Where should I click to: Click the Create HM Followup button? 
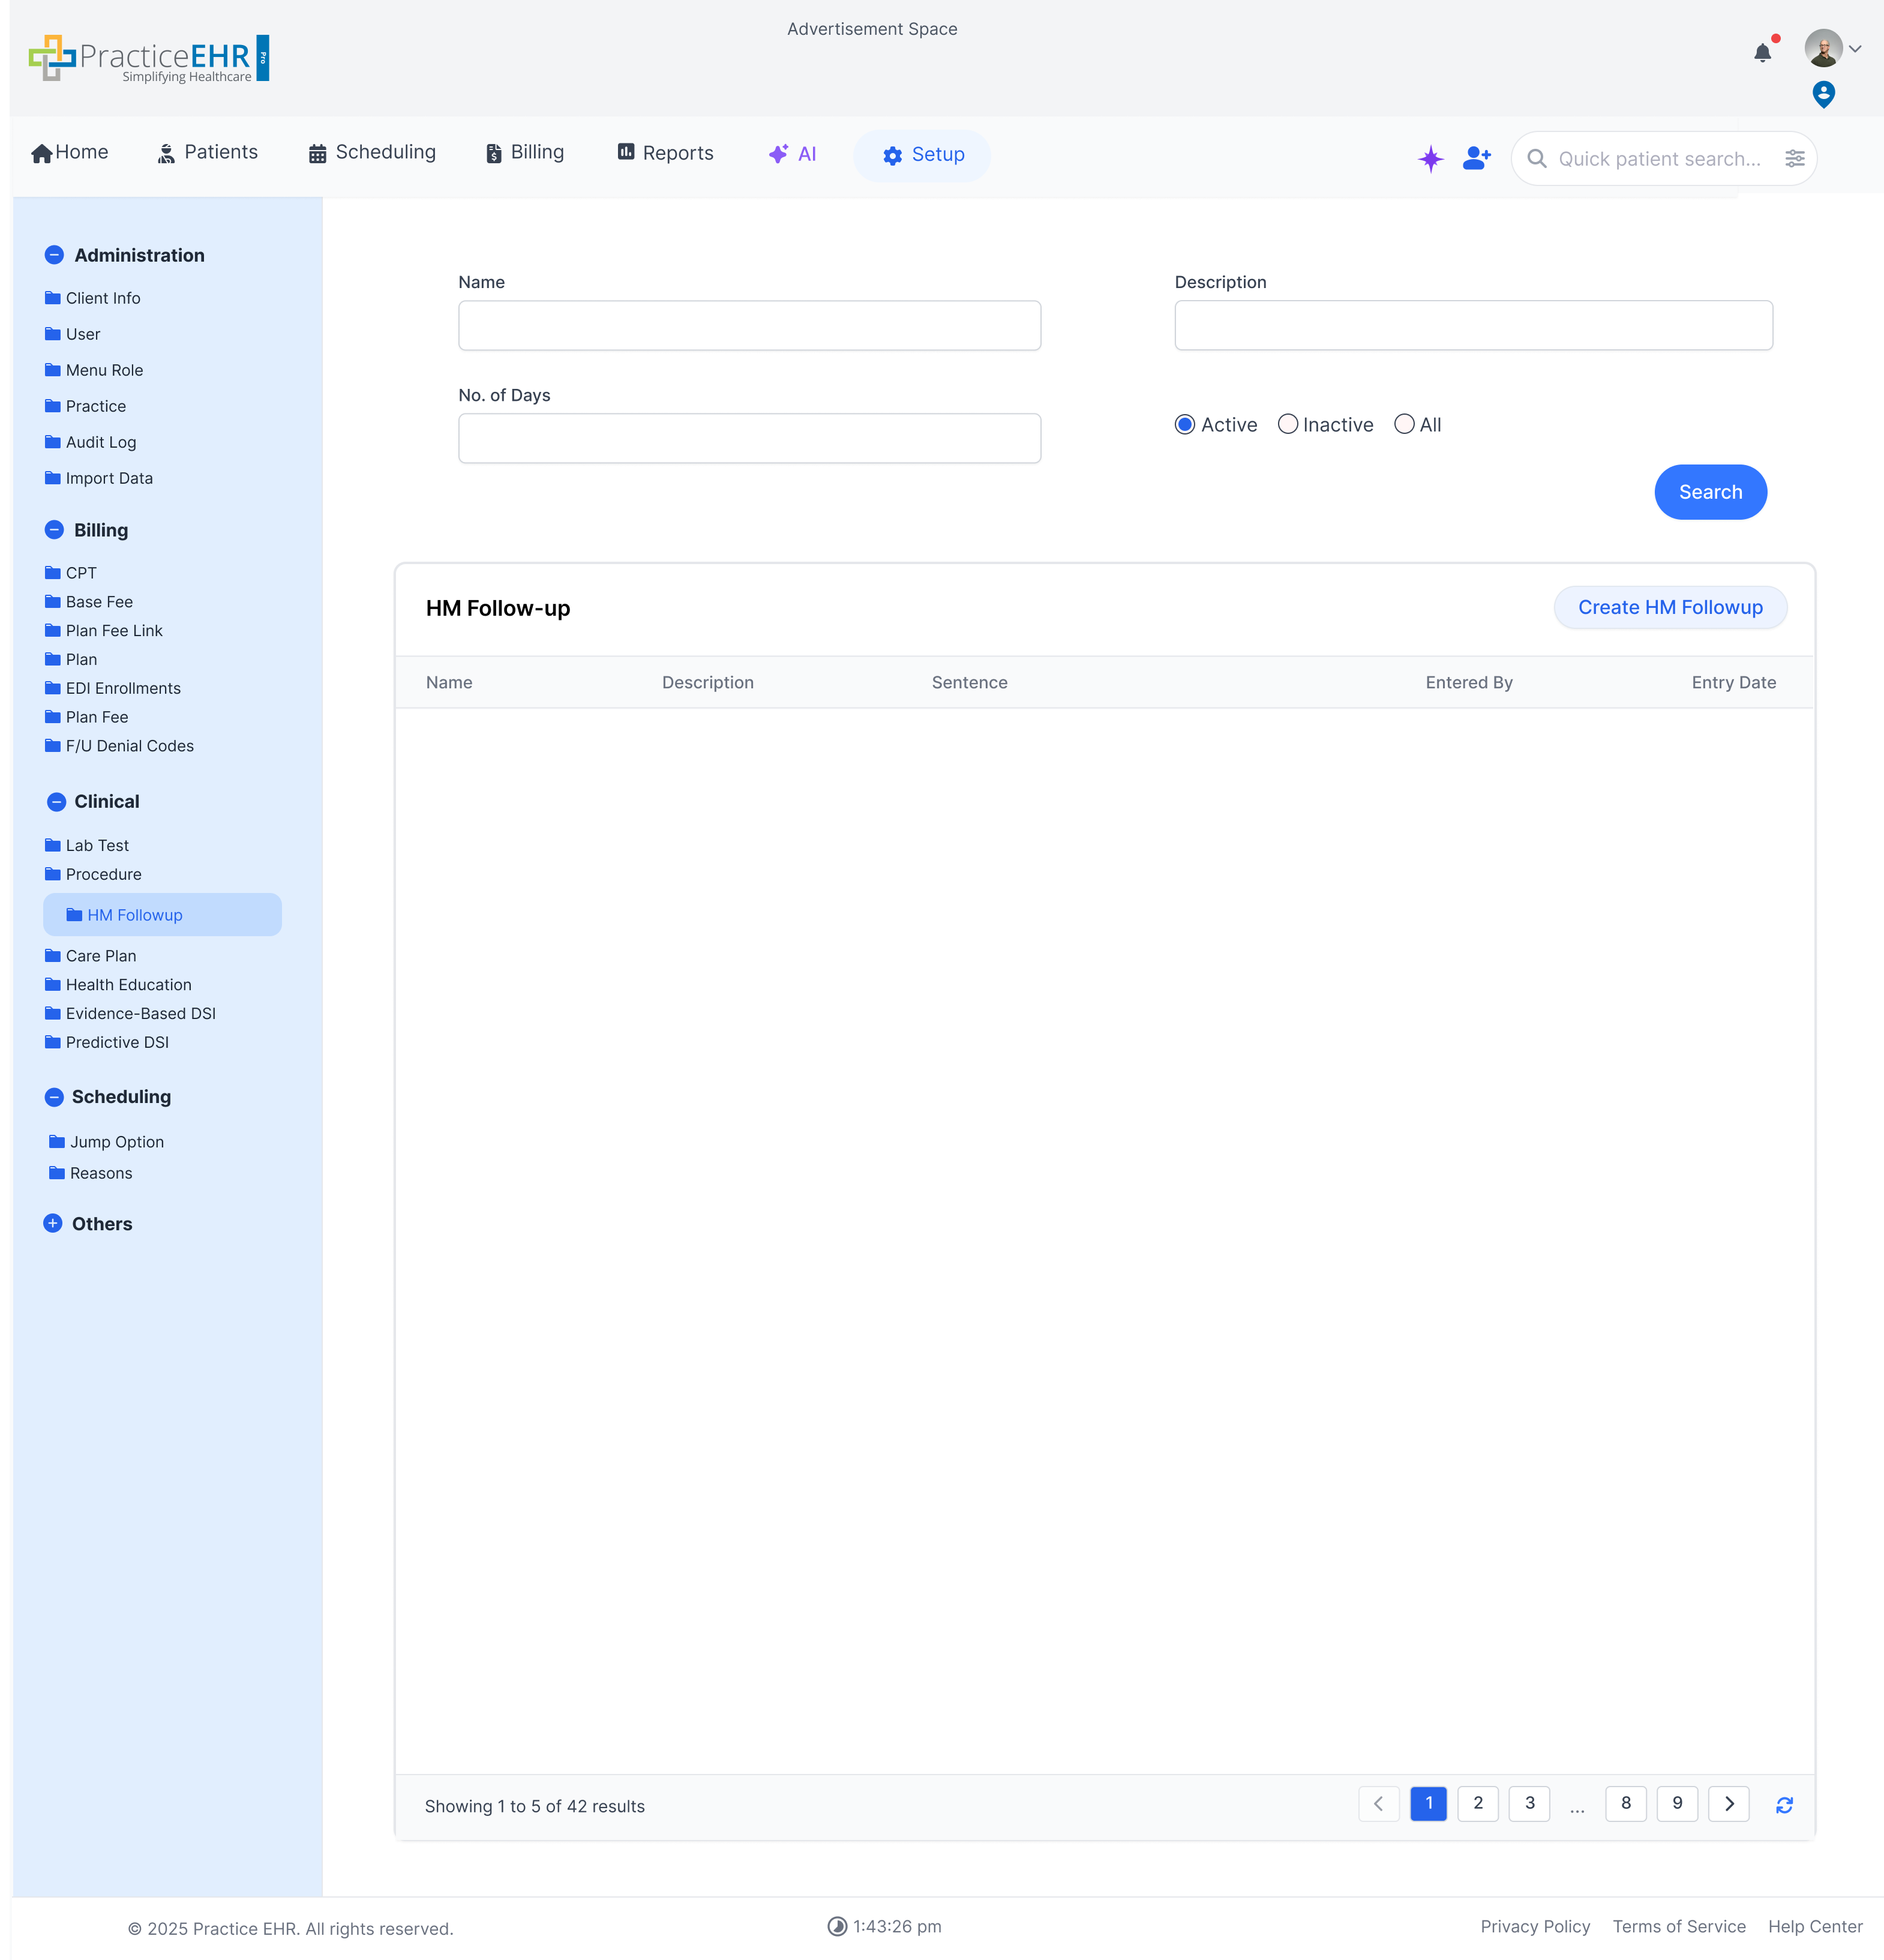tap(1669, 607)
